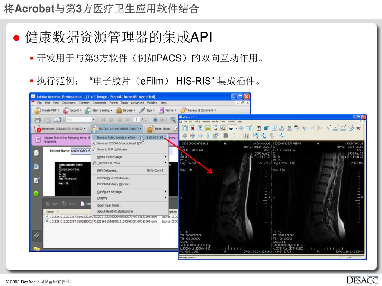Select the magnifier zoom tool in eFilm
Screen dimensions: 382x286
pos(249,128)
